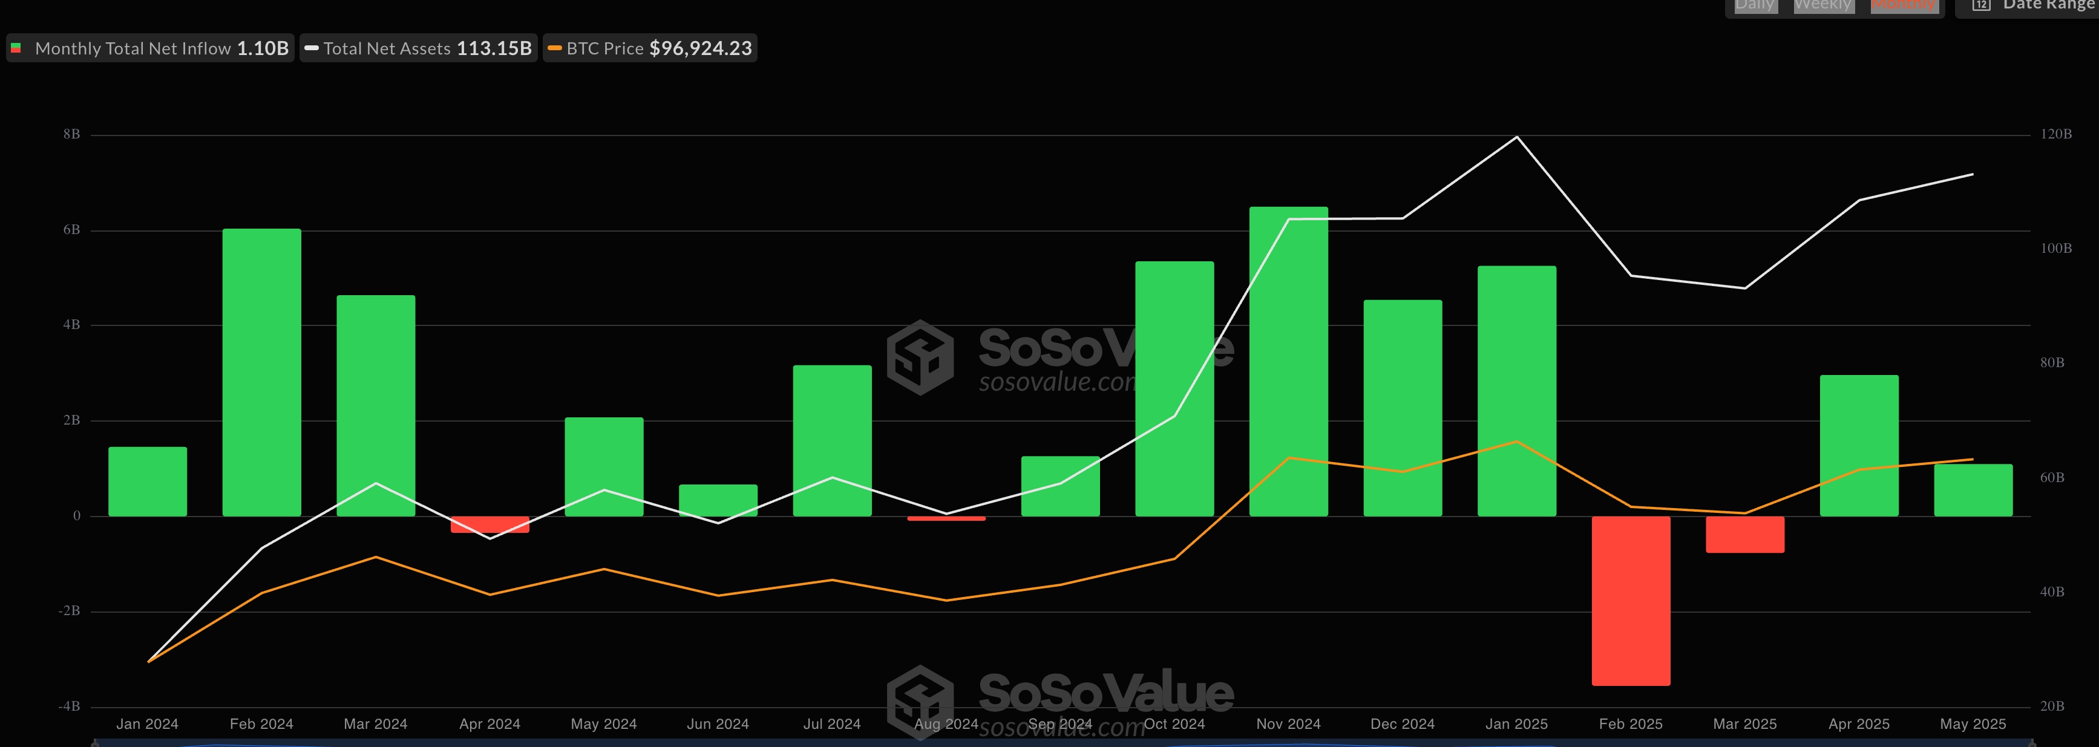This screenshot has height=747, width=2099.
Task: Click the Apr 2025 axis label
Action: (x=1859, y=723)
